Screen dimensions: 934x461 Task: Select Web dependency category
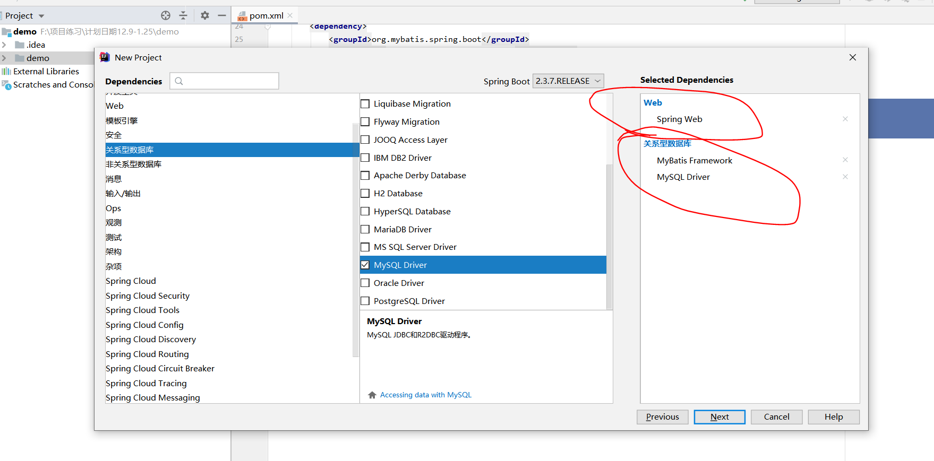click(x=115, y=106)
